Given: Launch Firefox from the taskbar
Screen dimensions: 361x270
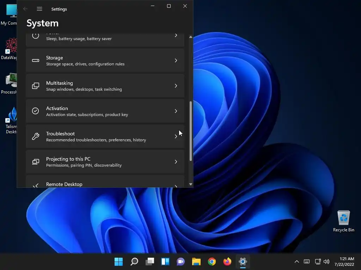Looking at the screenshot, I should click(x=227, y=262).
